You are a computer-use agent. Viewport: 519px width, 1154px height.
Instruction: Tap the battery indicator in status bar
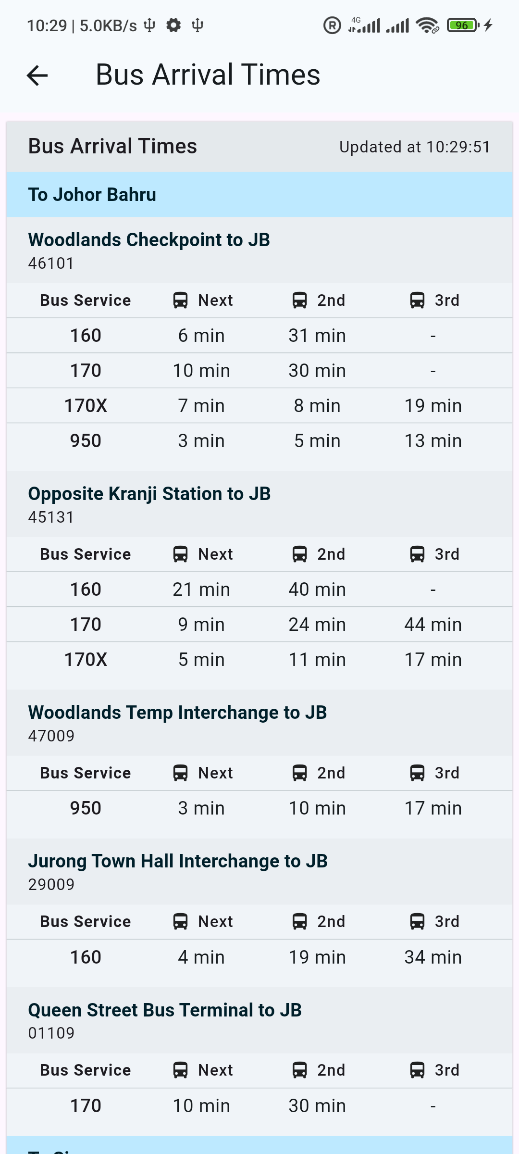(x=463, y=25)
